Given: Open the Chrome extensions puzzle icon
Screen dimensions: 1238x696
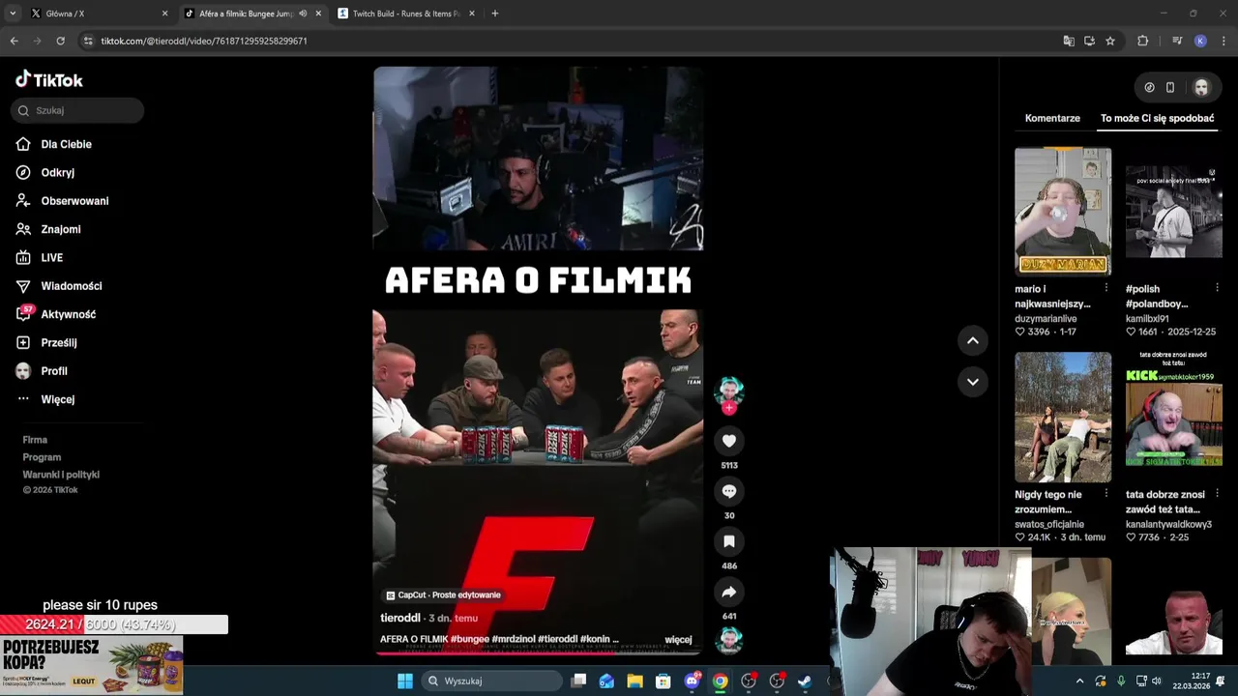Looking at the screenshot, I should pyautogui.click(x=1143, y=41).
